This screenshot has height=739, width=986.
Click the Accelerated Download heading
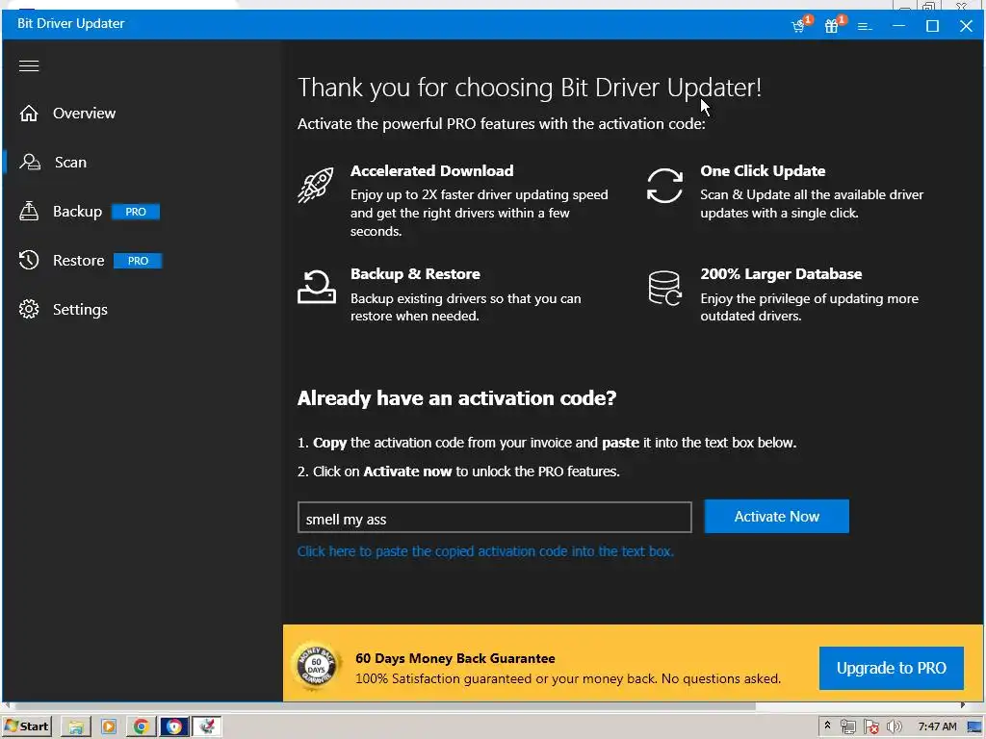[431, 171]
